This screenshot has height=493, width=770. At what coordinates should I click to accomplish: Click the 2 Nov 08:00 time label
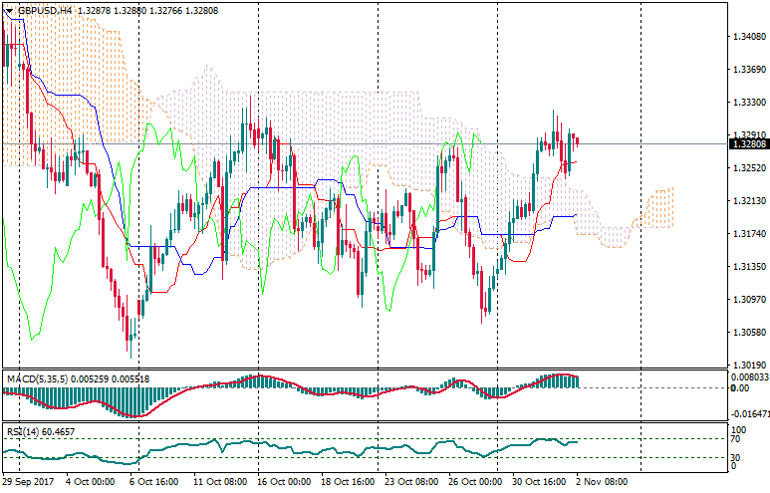tap(602, 481)
